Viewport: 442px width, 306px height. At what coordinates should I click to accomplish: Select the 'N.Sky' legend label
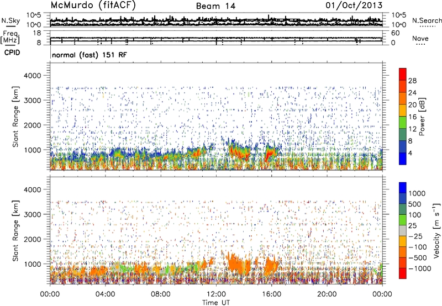pos(10,20)
